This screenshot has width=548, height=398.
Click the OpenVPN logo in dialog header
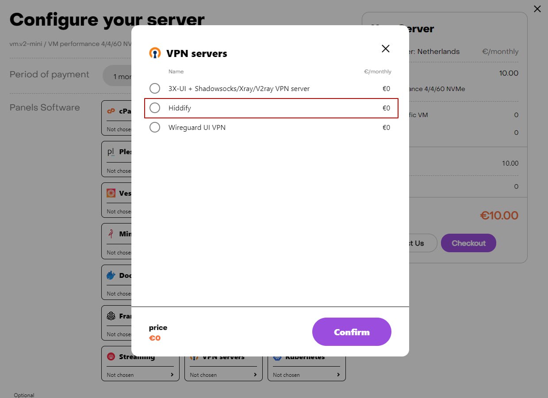coord(155,53)
